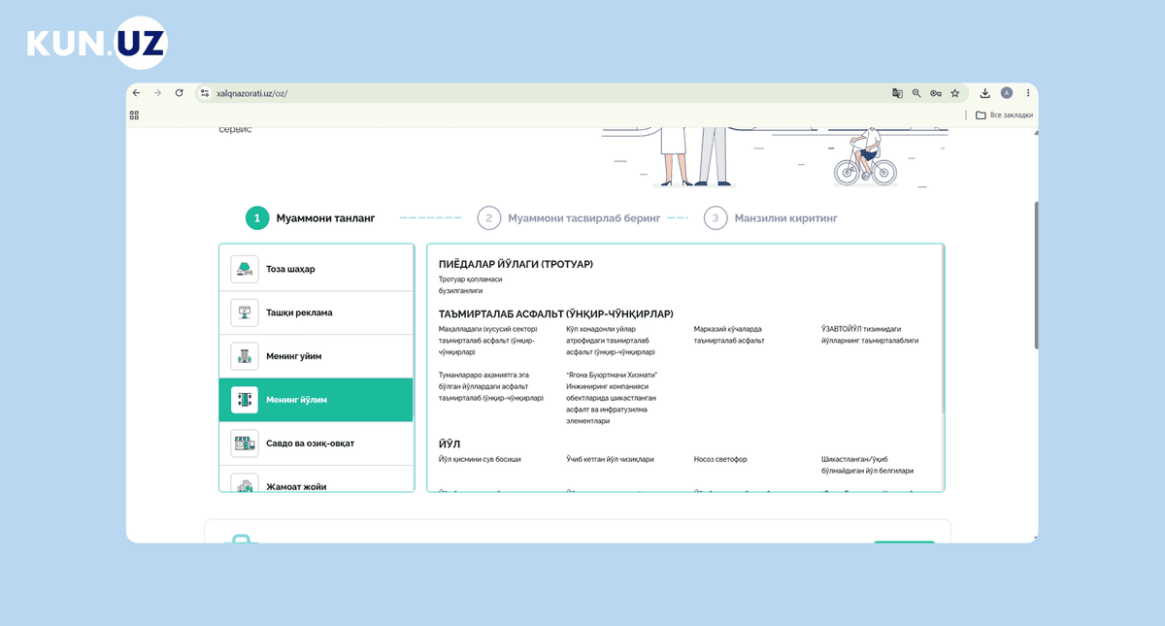Image resolution: width=1165 pixels, height=626 pixels.
Task: Click the Ташқи реклама billboard icon
Action: click(245, 313)
